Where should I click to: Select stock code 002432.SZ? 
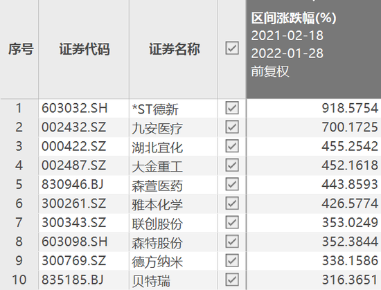point(74,127)
